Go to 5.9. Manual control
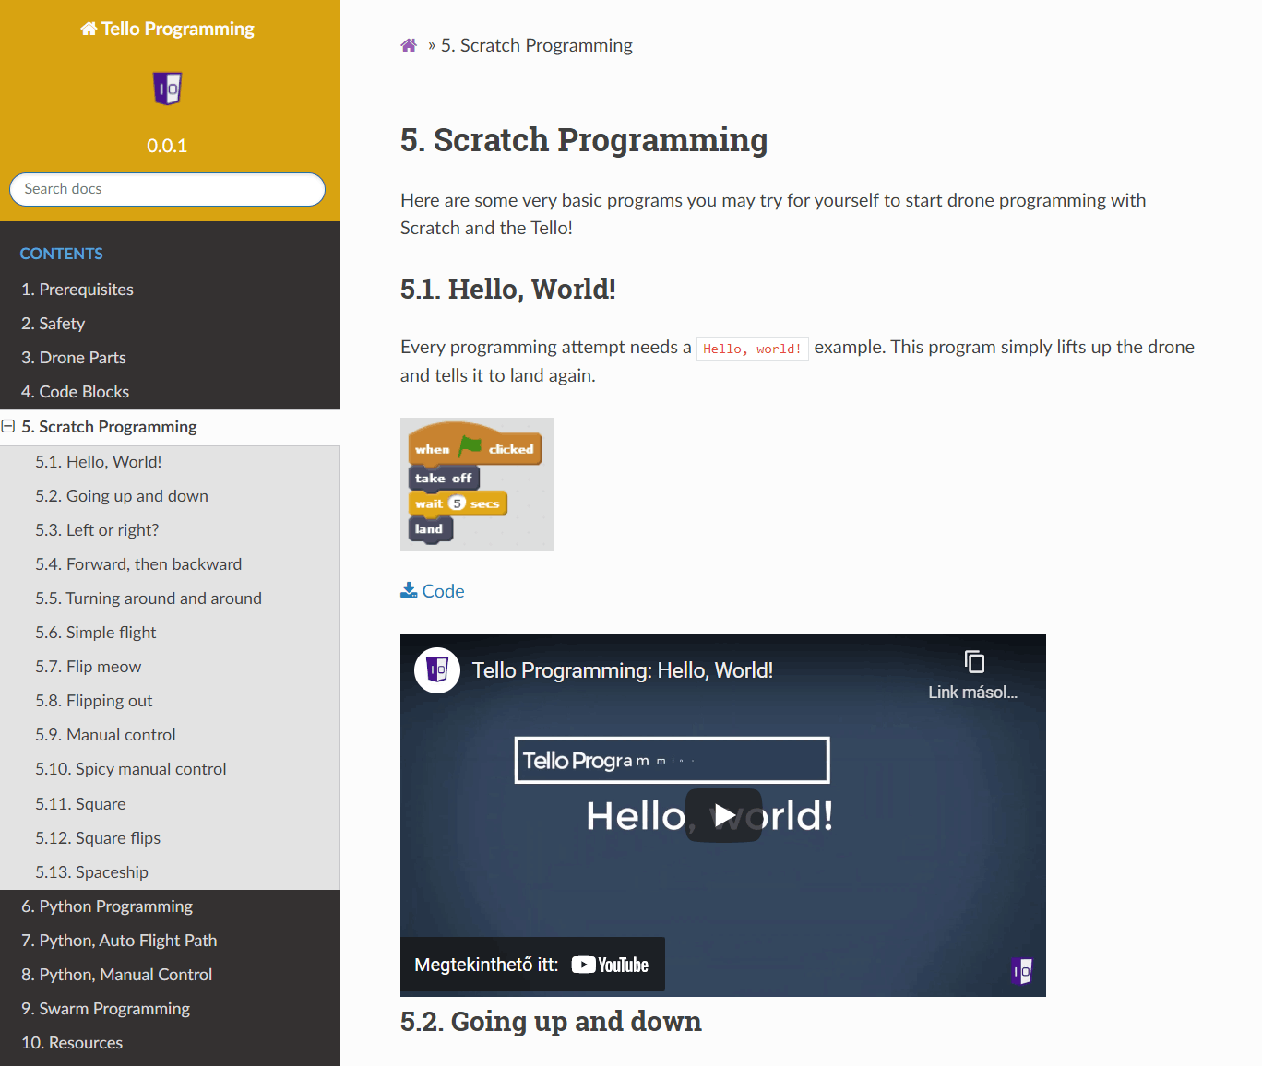The width and height of the screenshot is (1262, 1066). (x=170, y=735)
